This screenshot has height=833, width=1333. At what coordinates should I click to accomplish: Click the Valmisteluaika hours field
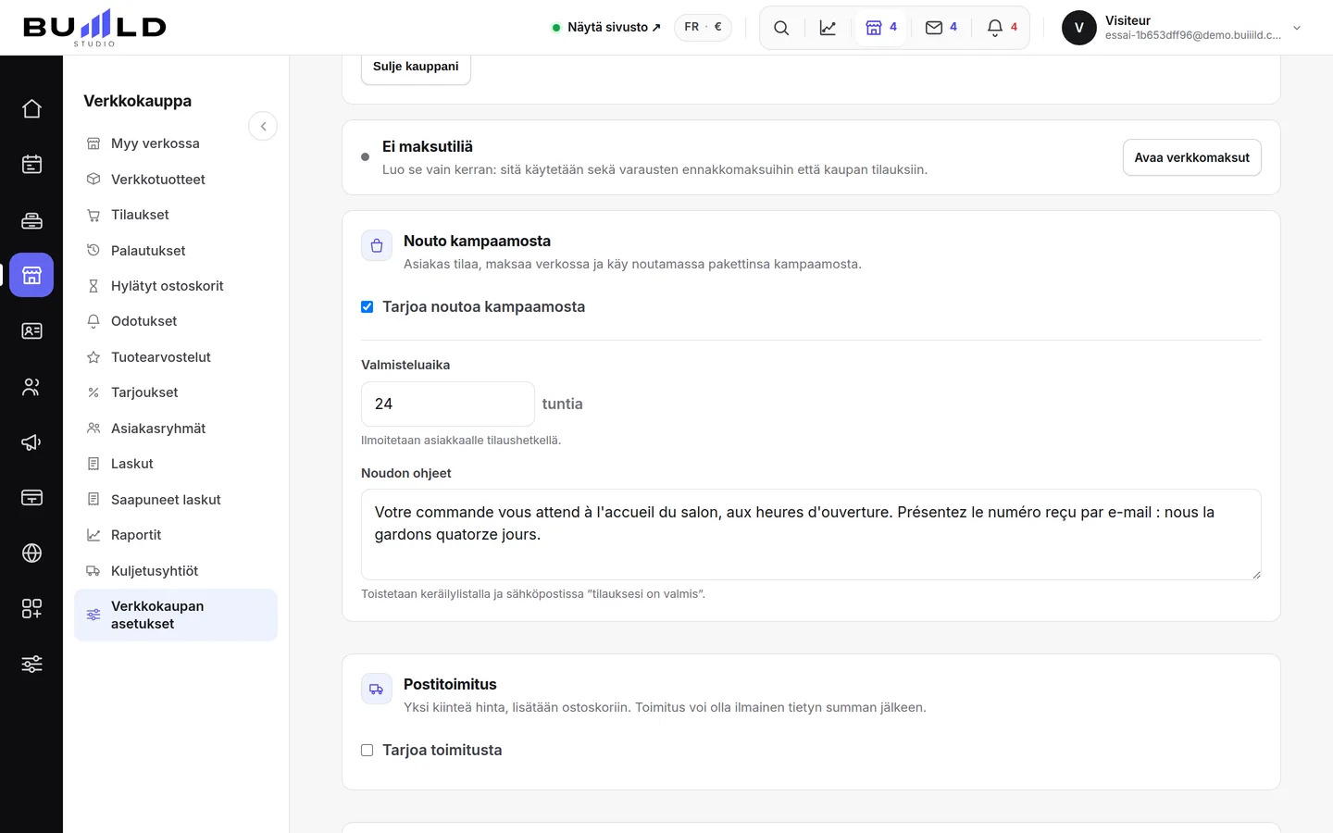(448, 404)
